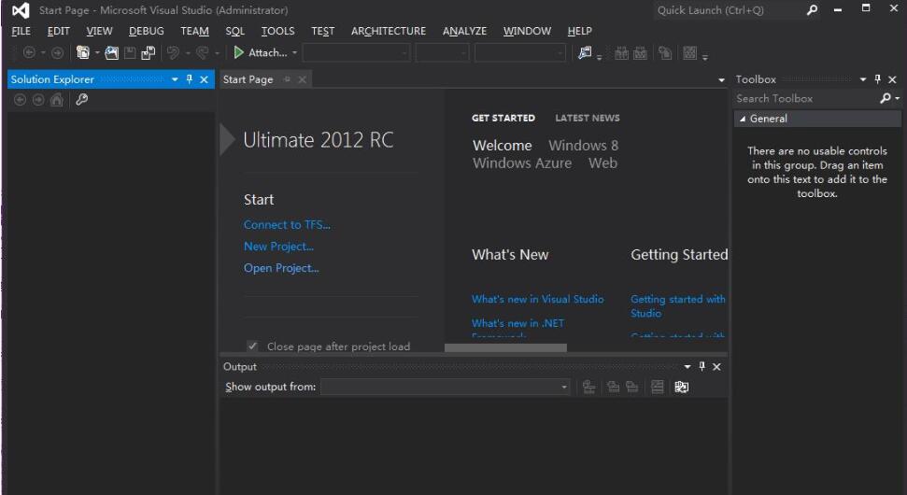
Task: Open Output window position dropdown arrow
Action: (x=687, y=366)
